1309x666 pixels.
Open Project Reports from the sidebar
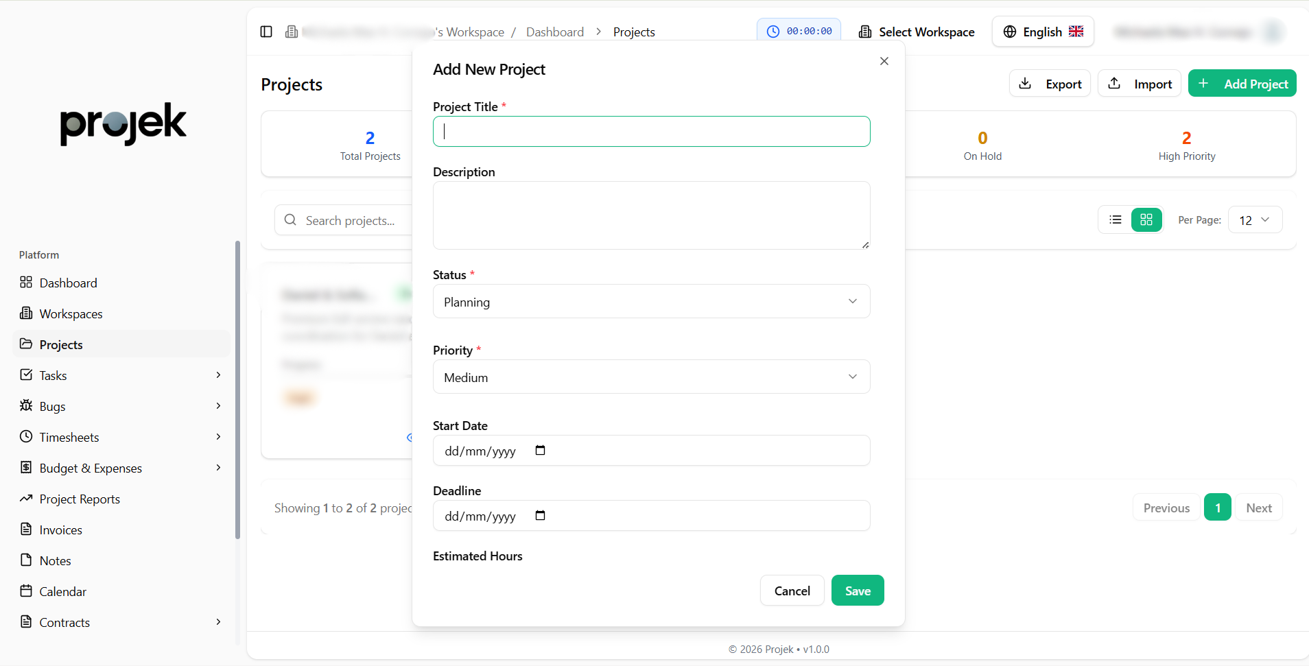pyautogui.click(x=80, y=499)
